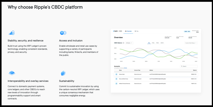Click the Interoperability and overlay services heading

(28, 81)
